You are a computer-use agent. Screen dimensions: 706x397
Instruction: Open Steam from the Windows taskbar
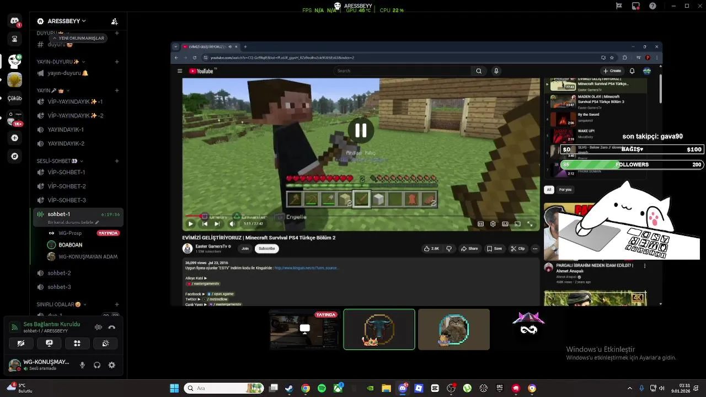tap(289, 388)
